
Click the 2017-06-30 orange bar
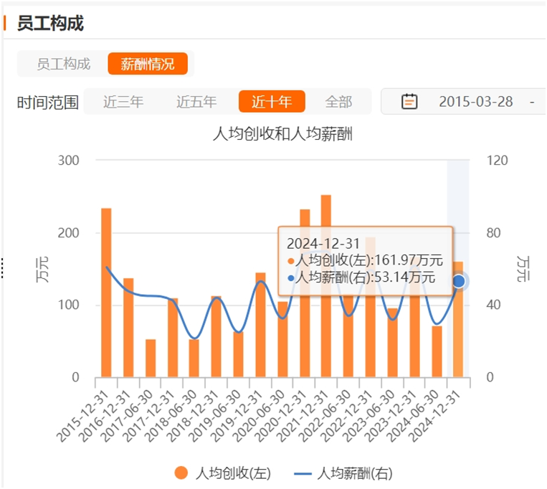point(151,359)
